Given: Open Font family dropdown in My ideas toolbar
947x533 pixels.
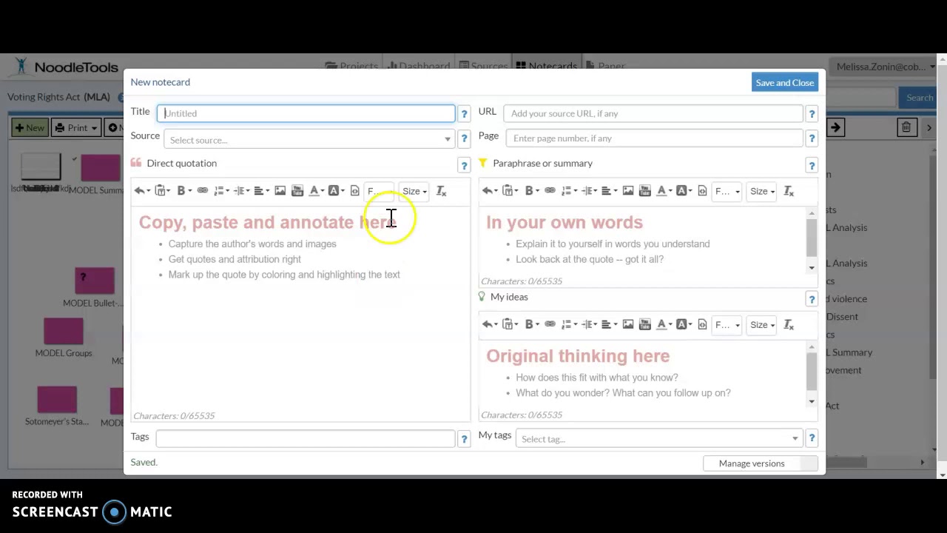Looking at the screenshot, I should click(727, 324).
